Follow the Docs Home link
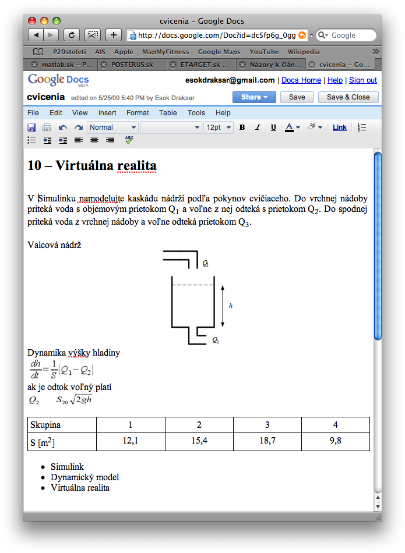Viewport: 405px width, 553px height. pyautogui.click(x=301, y=80)
